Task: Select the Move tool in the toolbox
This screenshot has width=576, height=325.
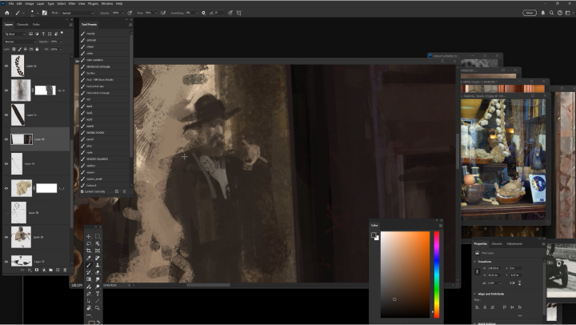Action: [x=89, y=236]
